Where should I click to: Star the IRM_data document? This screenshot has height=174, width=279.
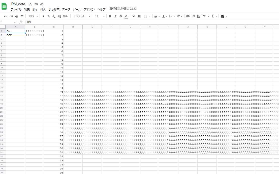point(30,4)
